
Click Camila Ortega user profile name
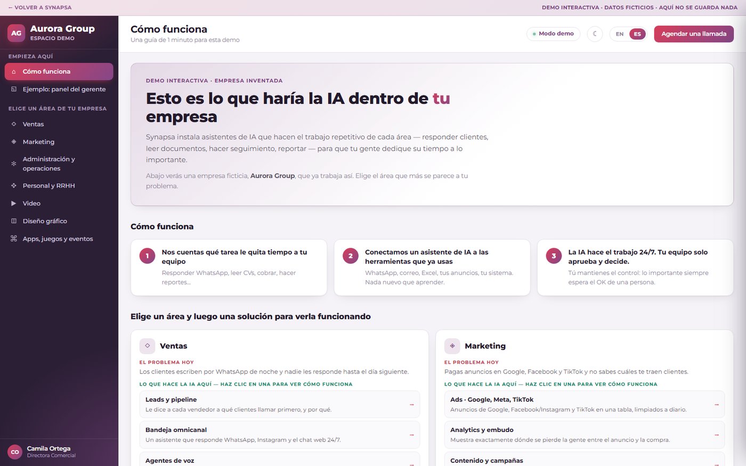[x=48, y=448]
